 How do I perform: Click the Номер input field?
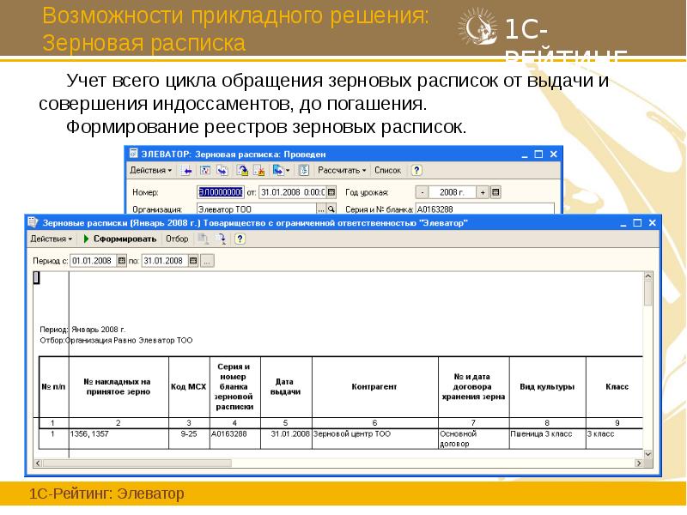(220, 192)
